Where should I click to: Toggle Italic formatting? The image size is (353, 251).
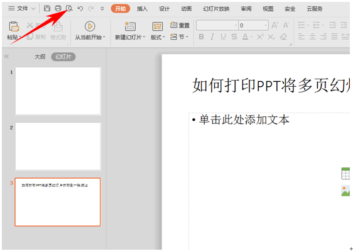pyautogui.click(x=212, y=36)
